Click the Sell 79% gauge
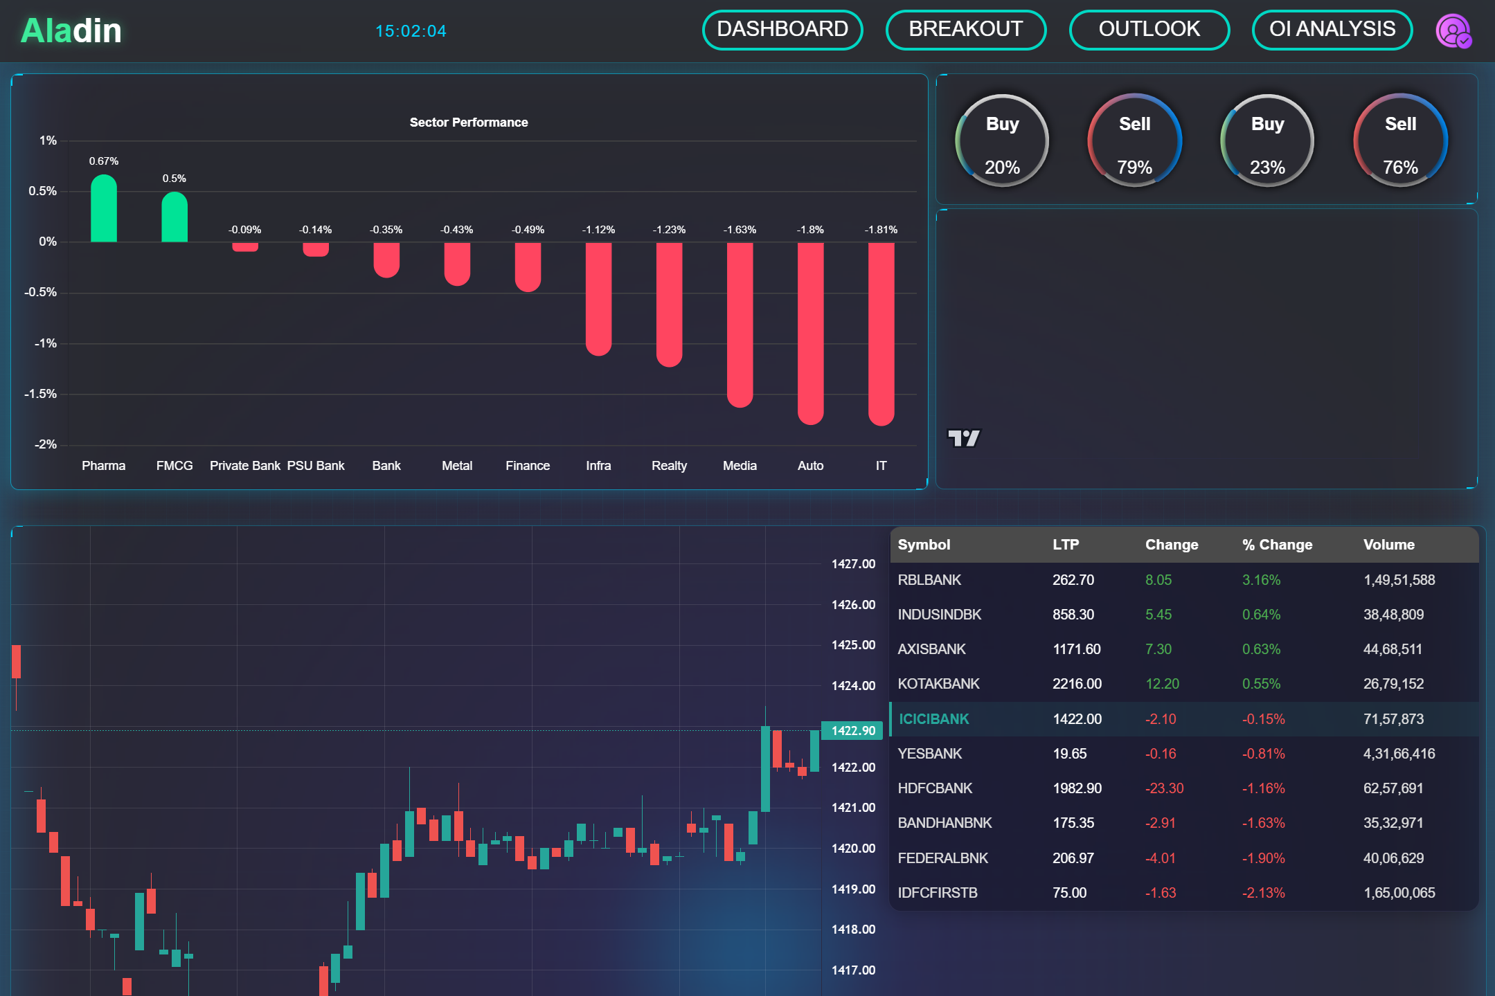 pos(1135,141)
